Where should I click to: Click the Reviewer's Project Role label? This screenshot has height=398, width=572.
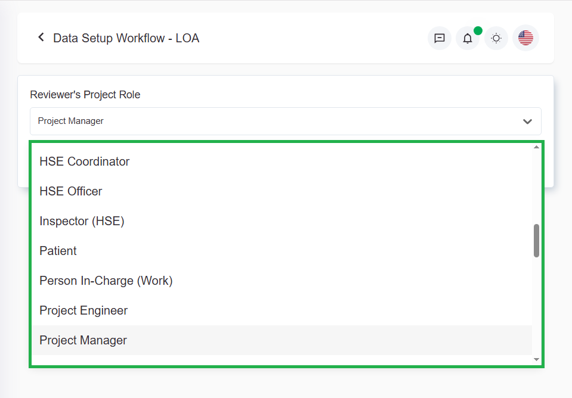coord(85,95)
